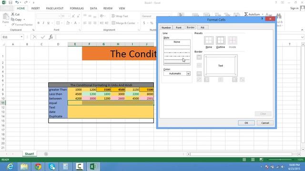Click the Decrease Font Size icon
This screenshot has height=171, width=305.
pos(78,16)
